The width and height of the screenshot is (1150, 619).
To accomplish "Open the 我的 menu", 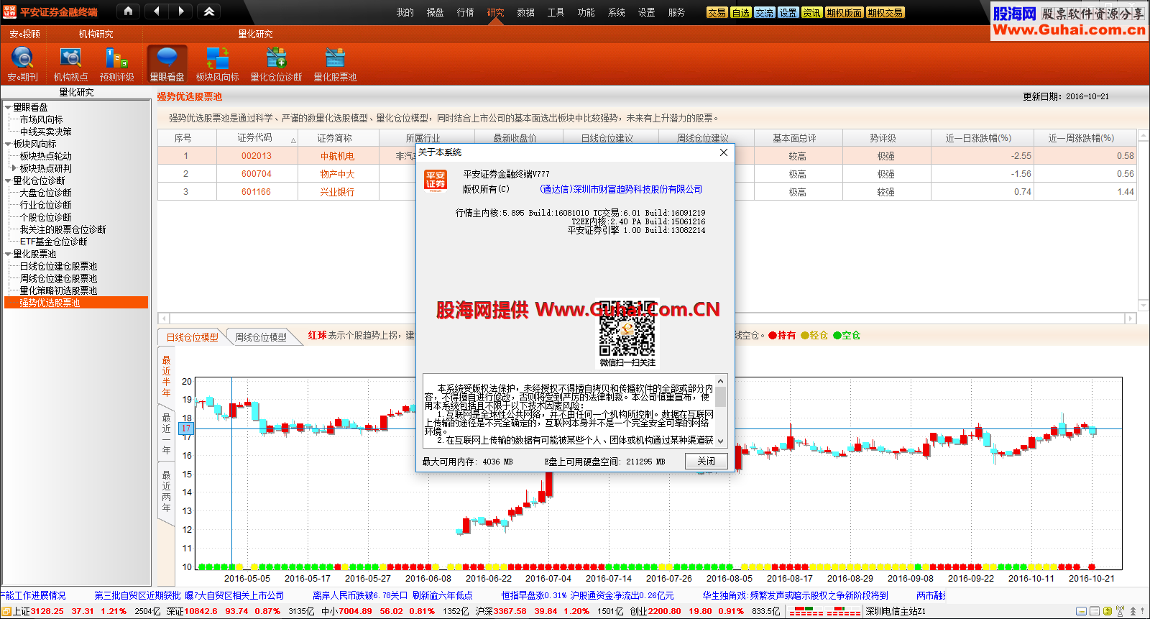I will 405,12.
